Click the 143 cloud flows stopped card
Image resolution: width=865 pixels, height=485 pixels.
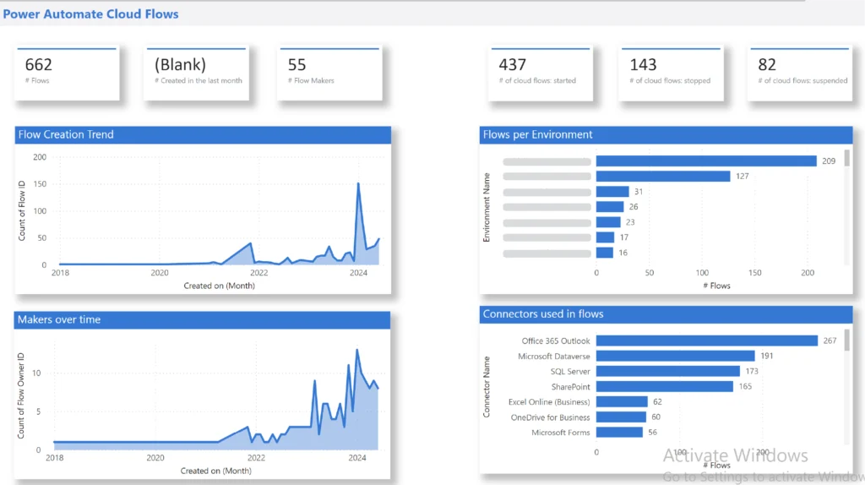[671, 74]
